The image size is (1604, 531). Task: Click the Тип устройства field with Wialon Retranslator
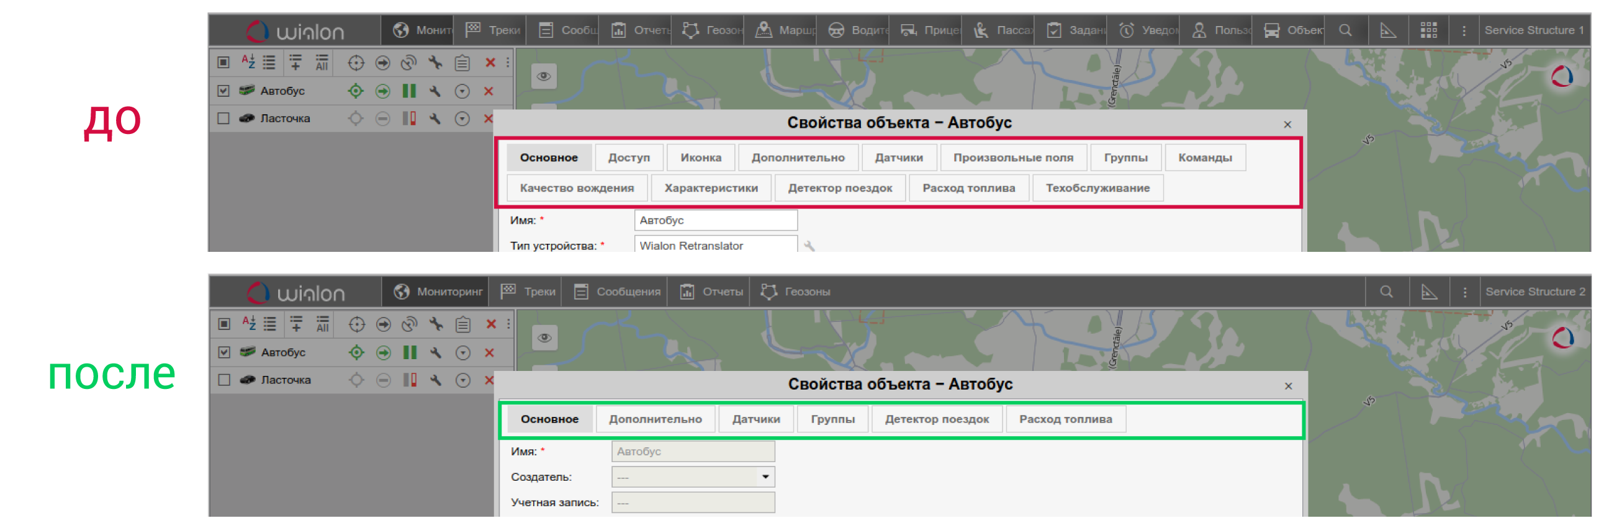(715, 245)
